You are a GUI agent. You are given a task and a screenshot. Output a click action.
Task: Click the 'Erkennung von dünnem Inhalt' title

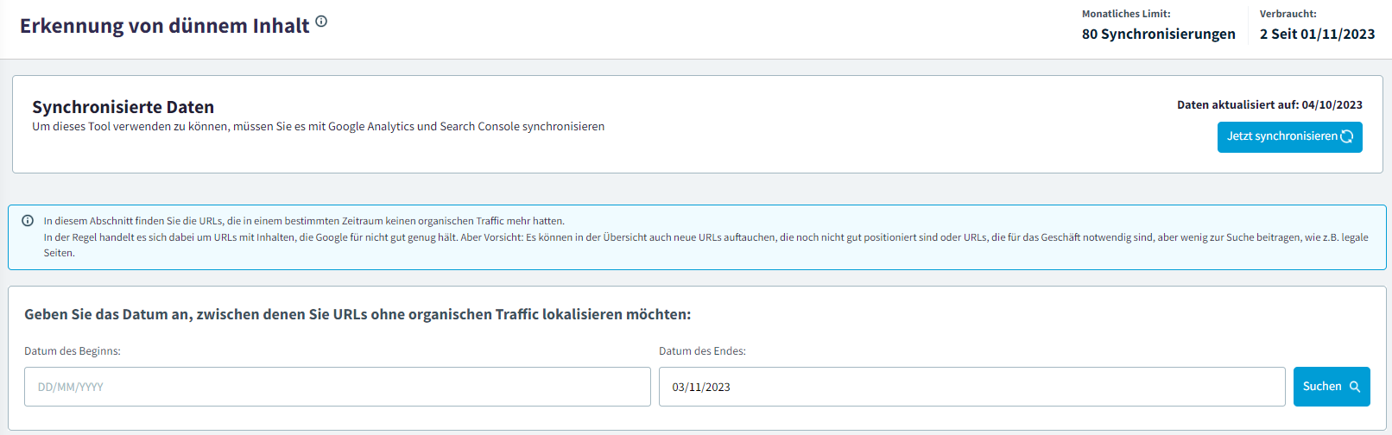click(x=164, y=26)
